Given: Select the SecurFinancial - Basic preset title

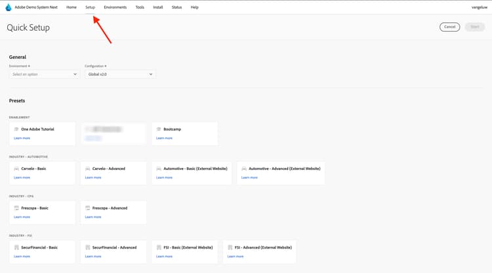Looking at the screenshot, I should 39,247.
